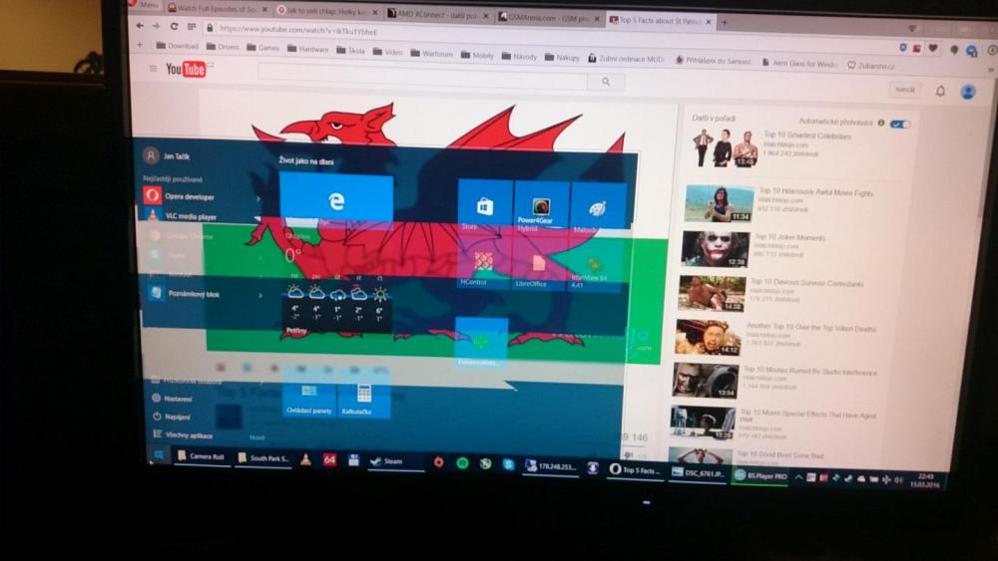Open the Games bookmarks folder
Viewport: 998px width, 561px height.
coord(262,48)
